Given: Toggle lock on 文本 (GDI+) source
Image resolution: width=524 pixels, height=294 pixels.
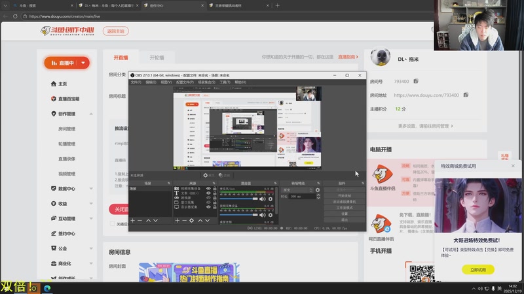Looking at the screenshot, I should 215,193.
